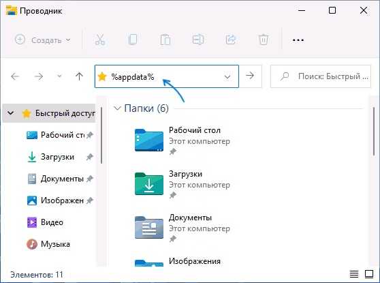
Task: Maximize the Проводник window
Action: click(332, 10)
